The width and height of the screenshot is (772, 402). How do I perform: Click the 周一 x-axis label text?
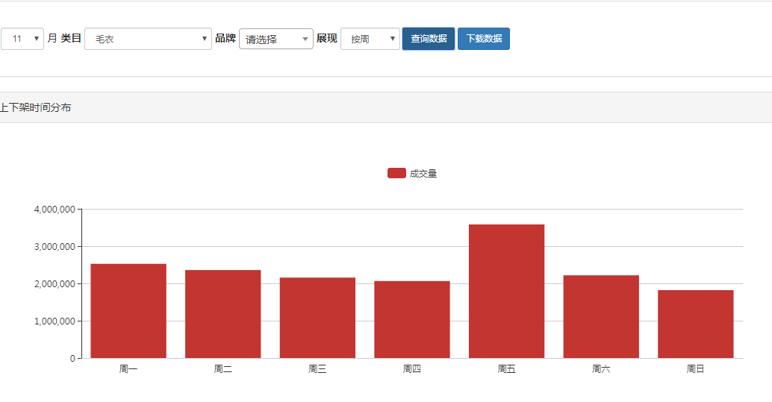coord(128,368)
